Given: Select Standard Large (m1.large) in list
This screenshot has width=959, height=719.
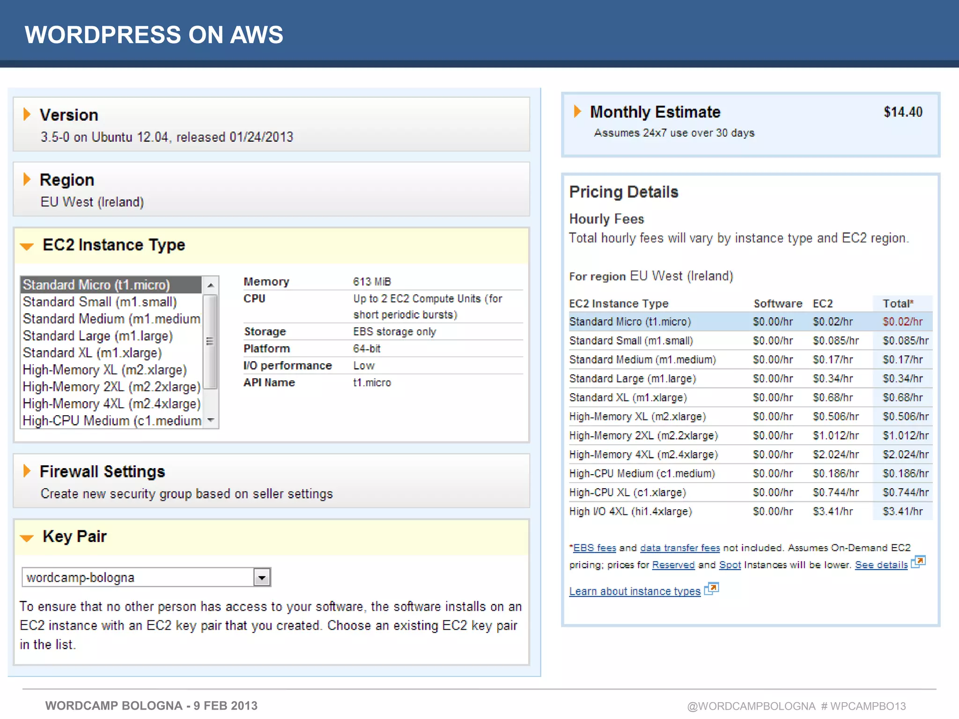Looking at the screenshot, I should click(x=111, y=336).
